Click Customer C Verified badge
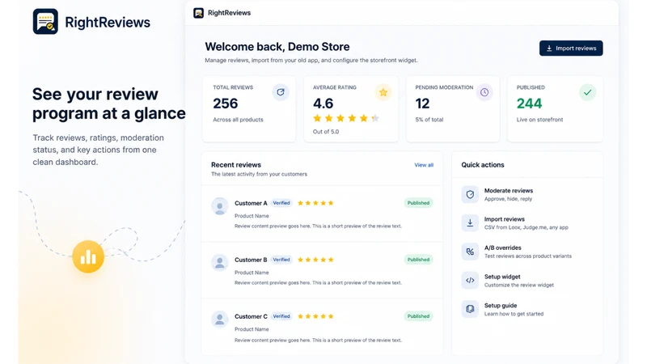This screenshot has height=364, width=647. (281, 316)
